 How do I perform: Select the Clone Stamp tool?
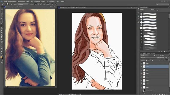pyautogui.click(x=2, y=28)
